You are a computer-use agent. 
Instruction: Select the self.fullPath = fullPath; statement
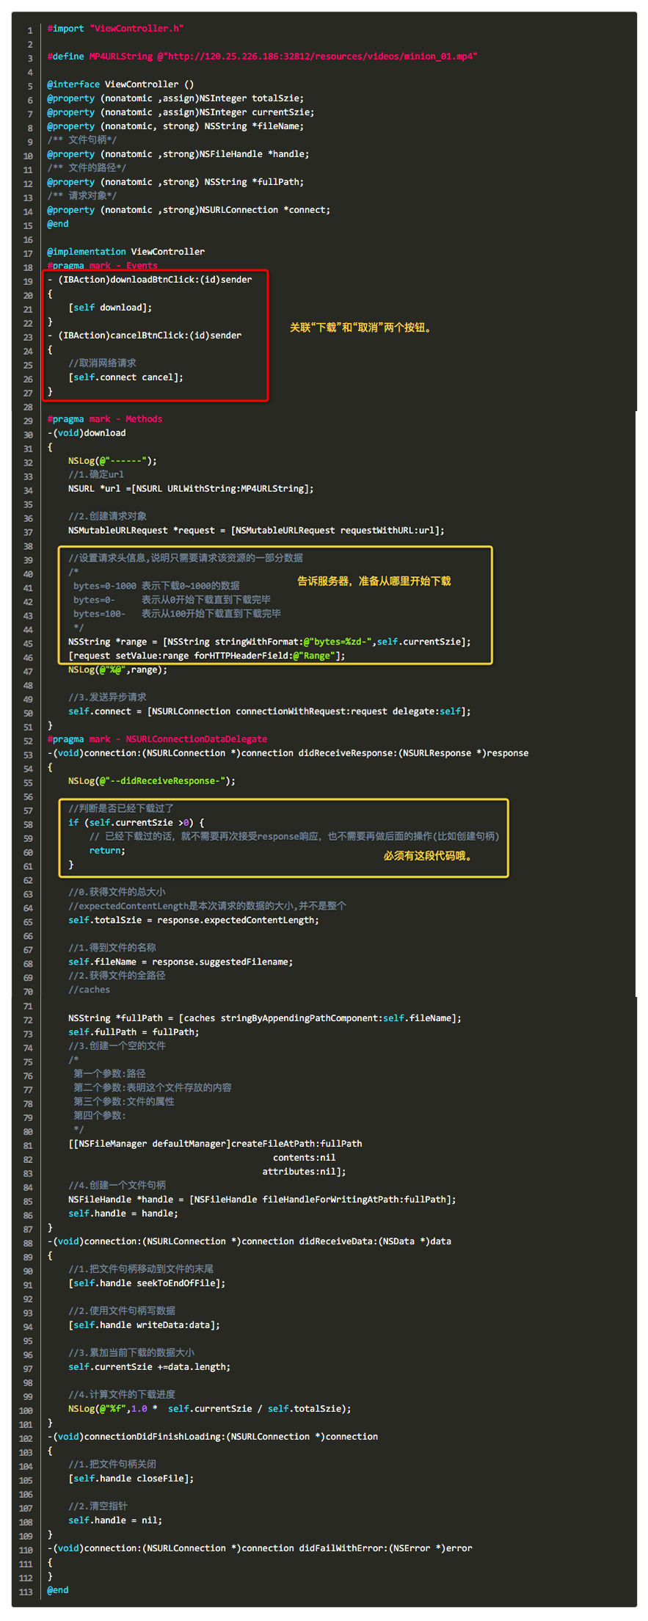click(x=134, y=1032)
